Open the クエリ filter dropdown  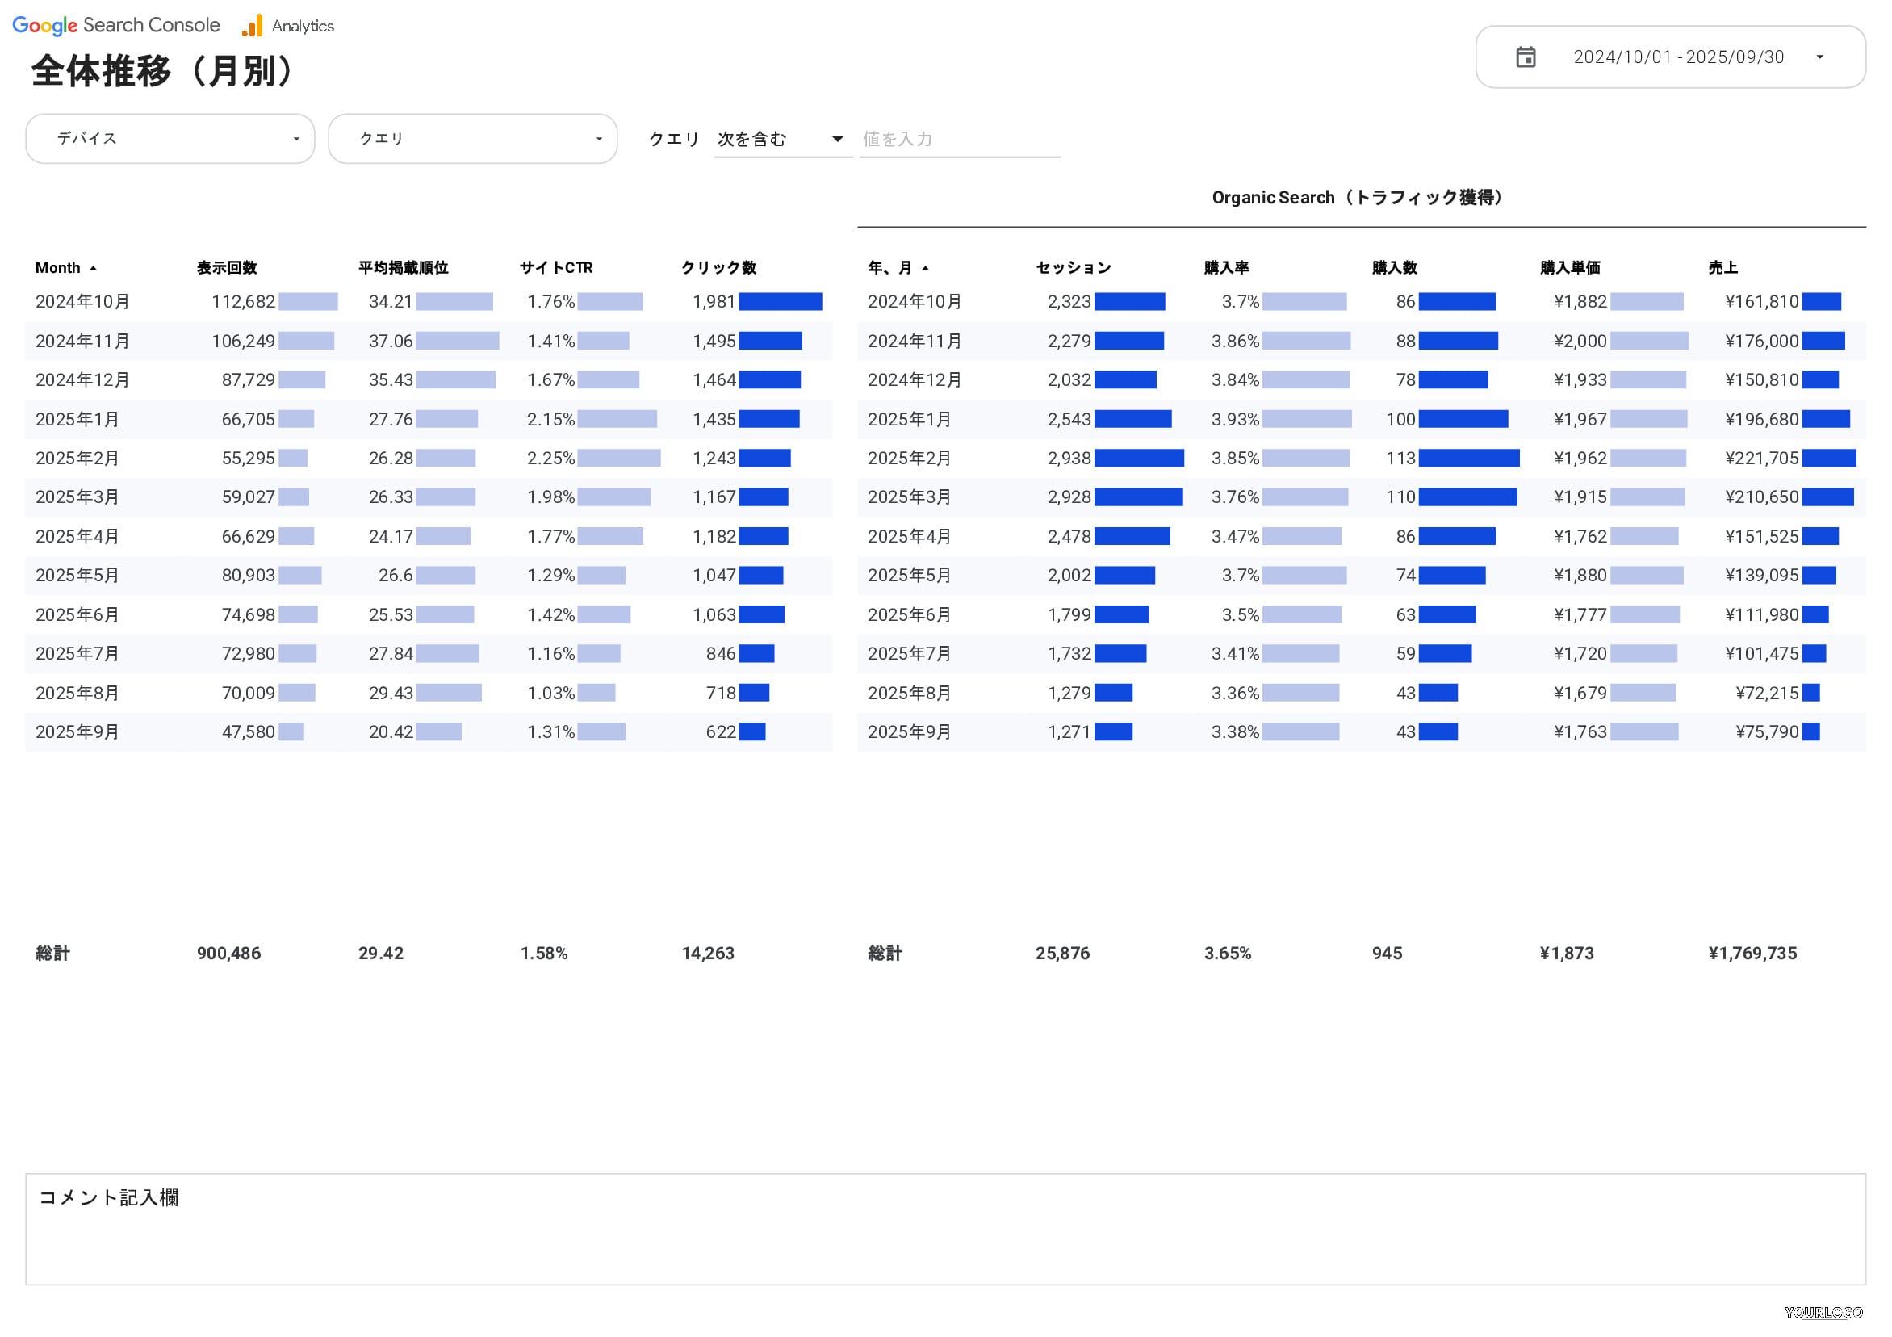click(x=472, y=139)
